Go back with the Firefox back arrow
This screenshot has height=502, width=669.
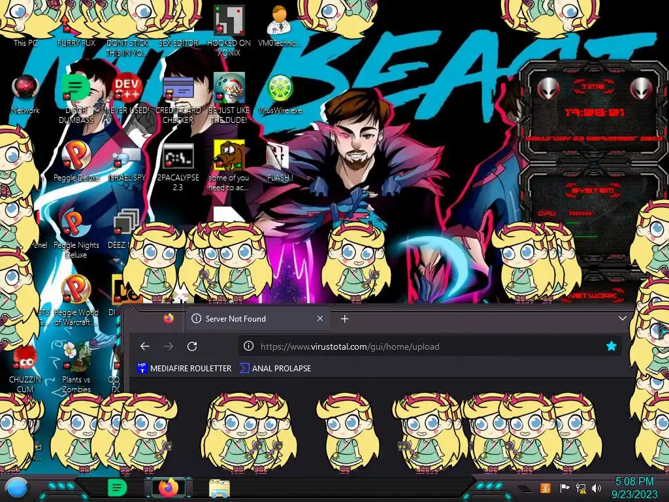(145, 346)
